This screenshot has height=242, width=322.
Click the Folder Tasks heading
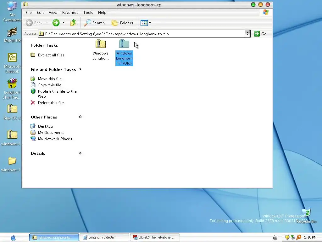coord(45,45)
